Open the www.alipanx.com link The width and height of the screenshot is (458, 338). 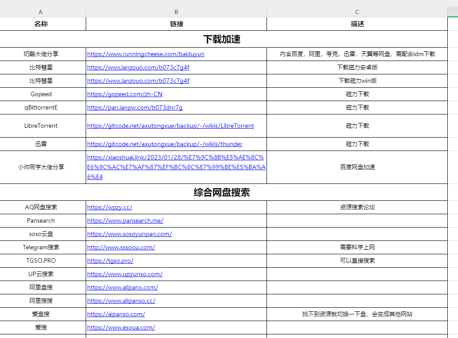point(122,287)
